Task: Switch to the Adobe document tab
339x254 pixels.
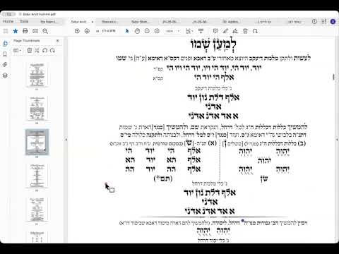Action: (x=230, y=22)
